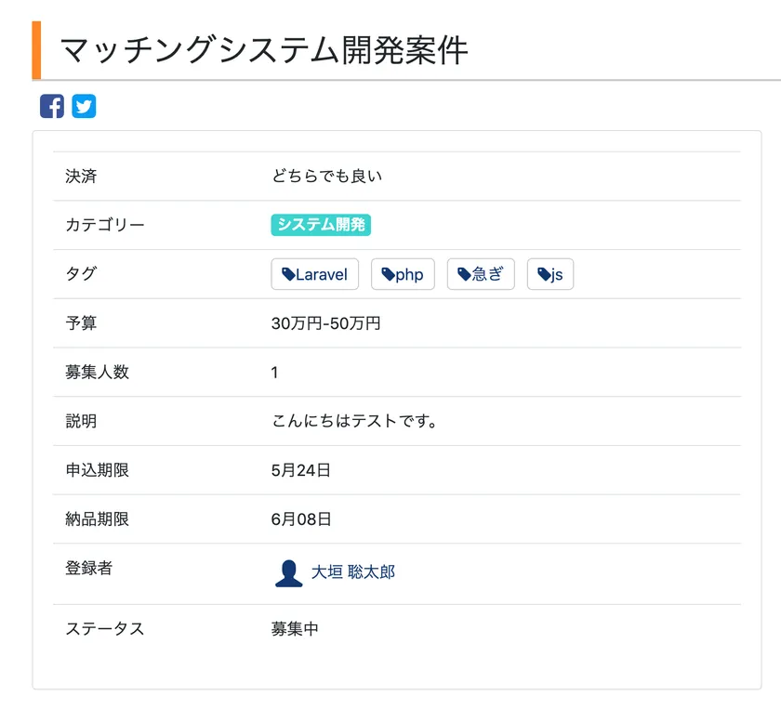Click the application deadline 5月24日
The height and width of the screenshot is (709, 781).
pos(300,470)
